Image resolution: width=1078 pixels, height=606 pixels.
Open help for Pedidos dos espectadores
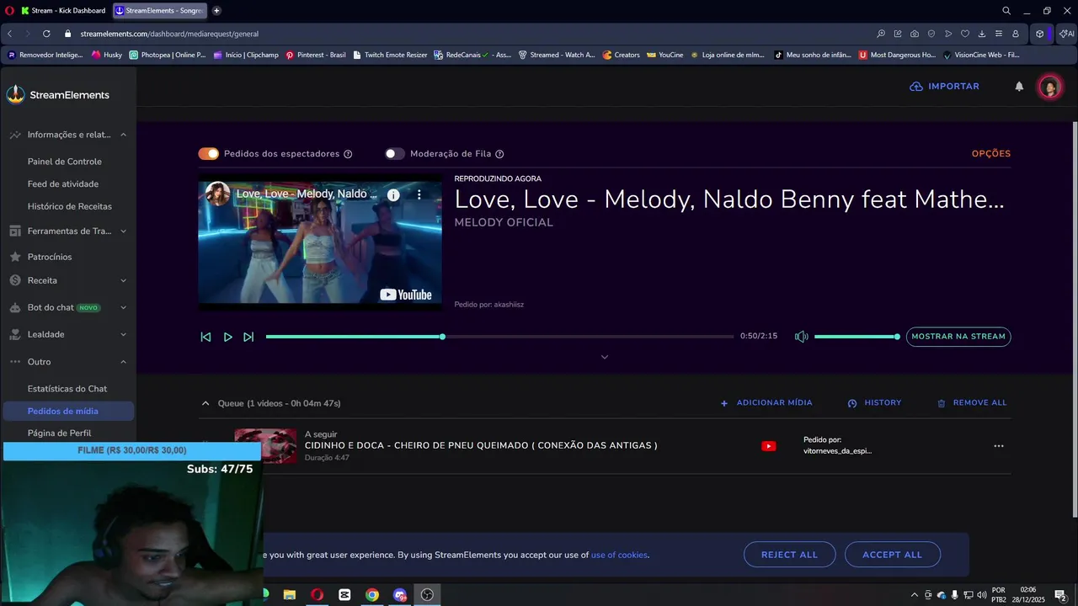(348, 154)
